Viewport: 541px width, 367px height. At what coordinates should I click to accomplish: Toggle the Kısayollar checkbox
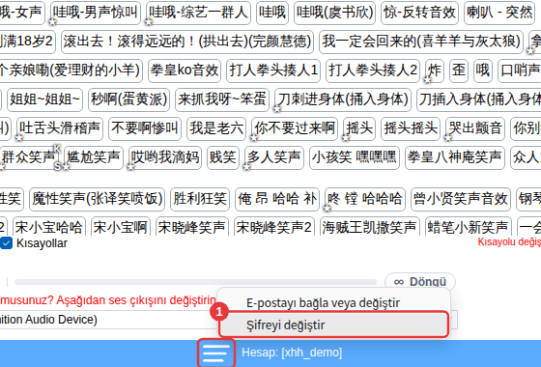[6, 242]
